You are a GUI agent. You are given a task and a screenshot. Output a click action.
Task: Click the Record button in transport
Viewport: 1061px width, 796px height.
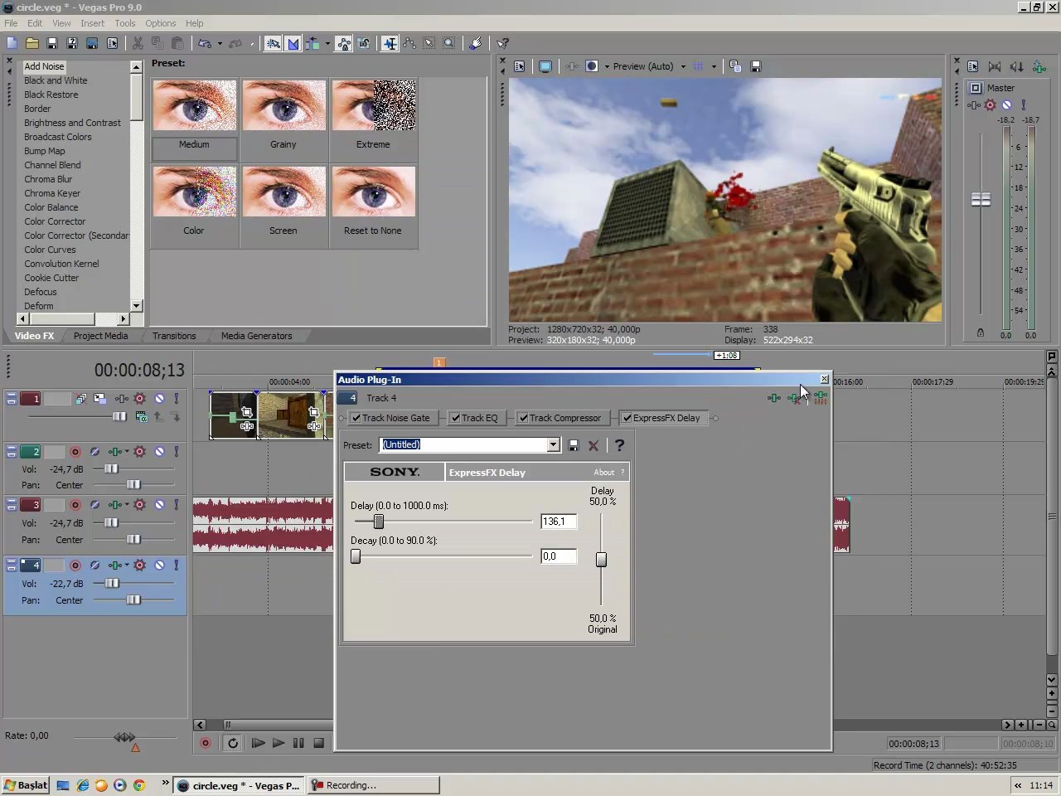pyautogui.click(x=205, y=743)
